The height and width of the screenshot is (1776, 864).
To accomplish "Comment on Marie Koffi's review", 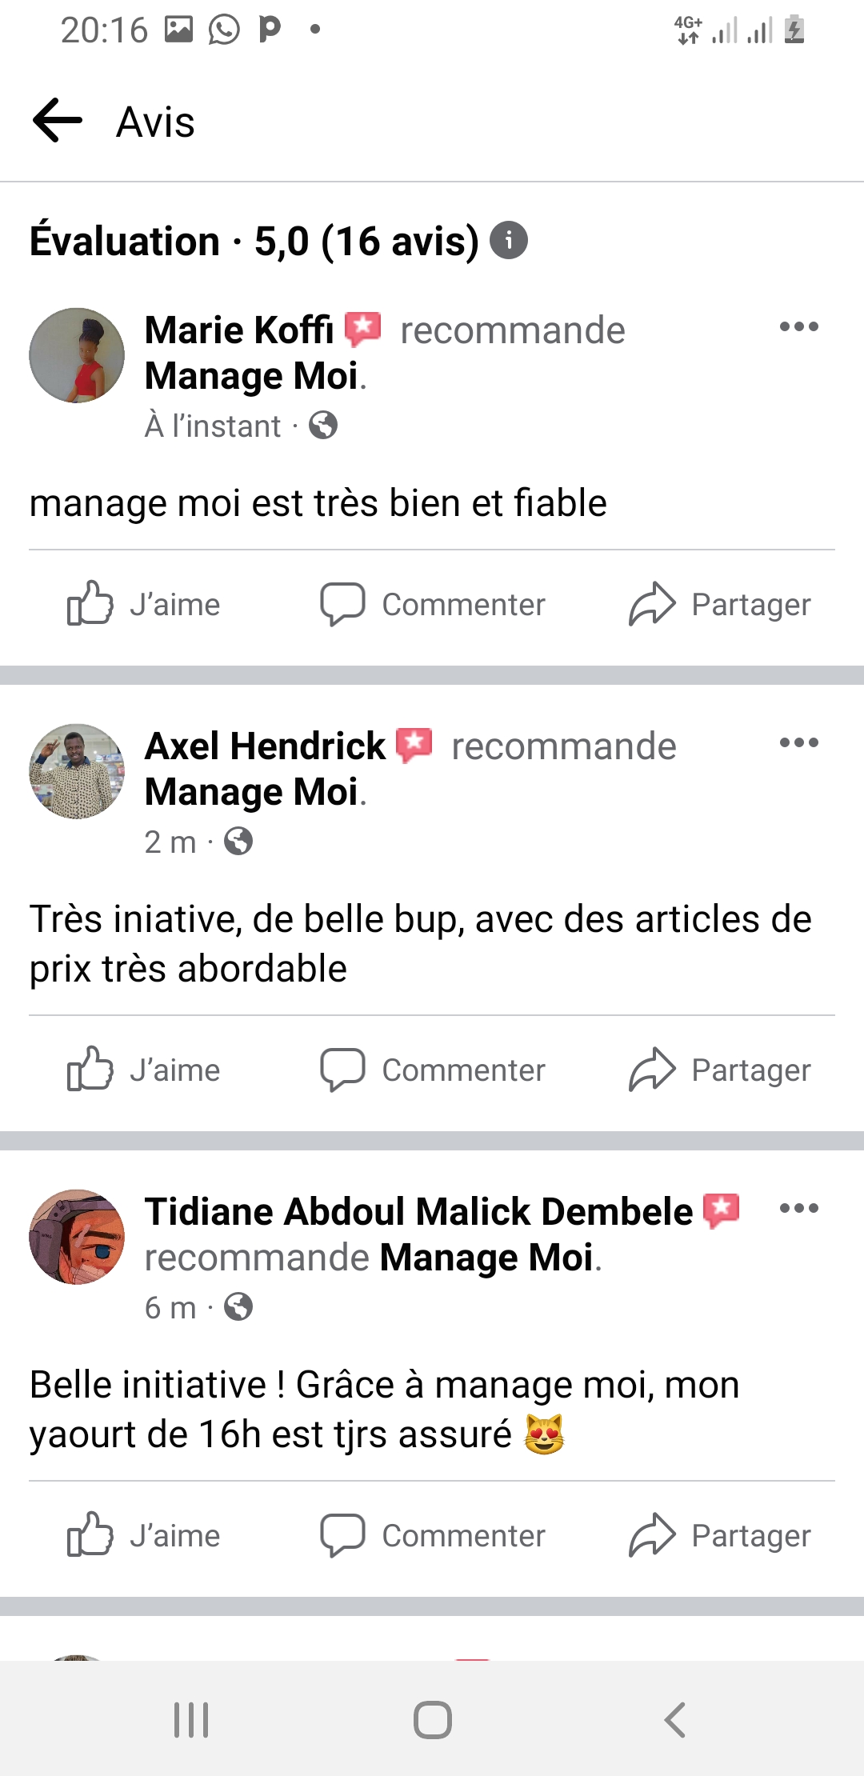I will click(x=432, y=604).
